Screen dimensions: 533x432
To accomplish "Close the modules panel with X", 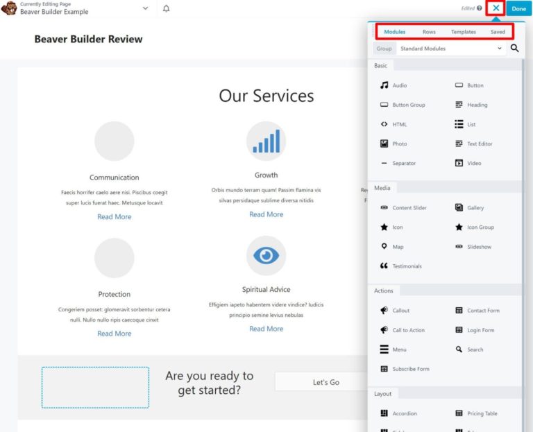I will (x=496, y=8).
